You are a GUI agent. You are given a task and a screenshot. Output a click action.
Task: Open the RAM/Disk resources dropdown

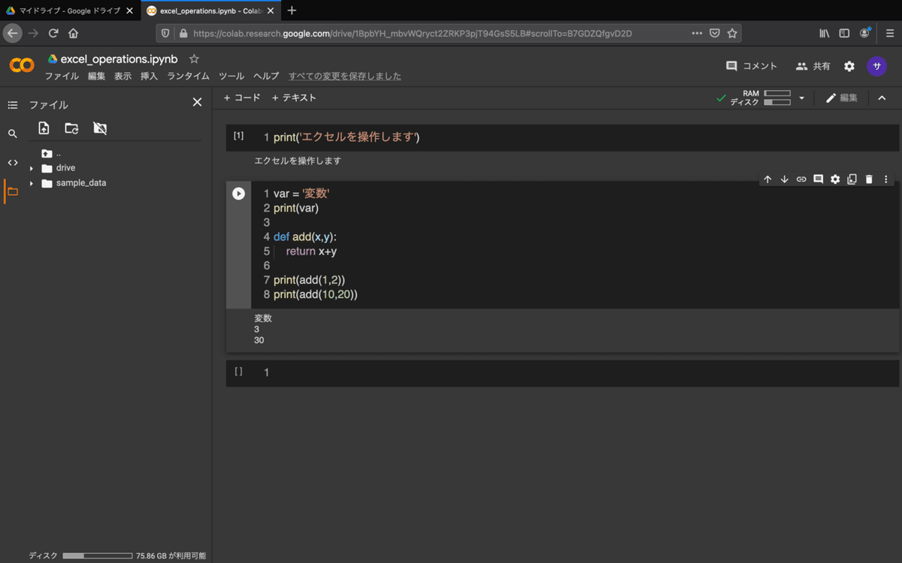[801, 98]
